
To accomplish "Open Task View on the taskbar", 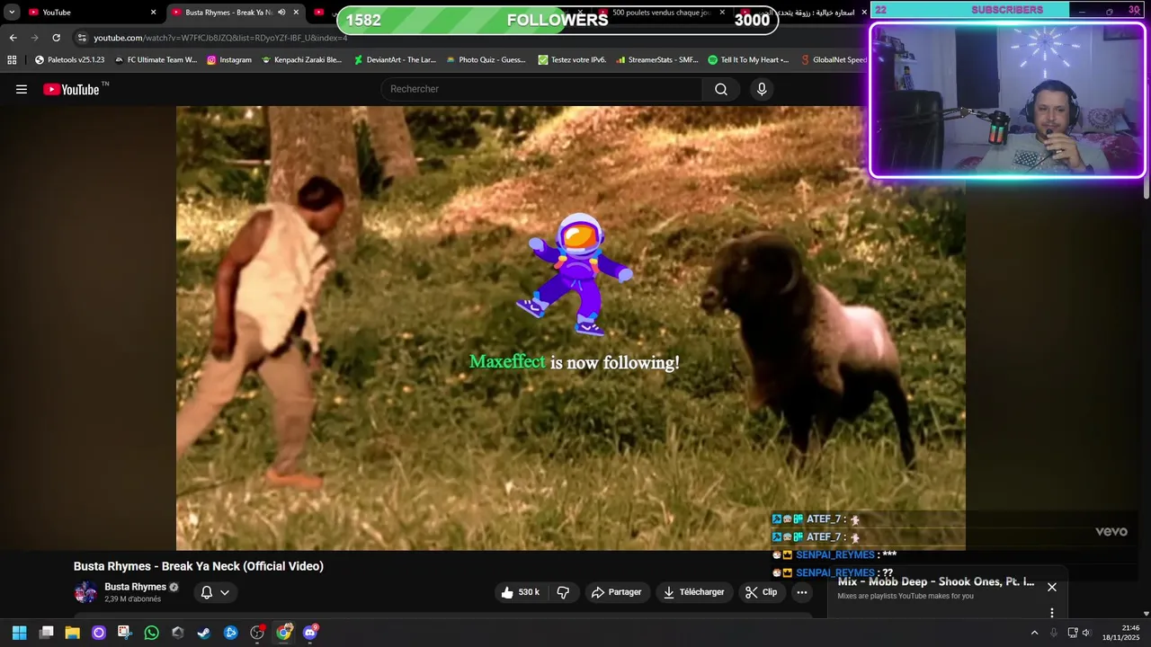I will coord(47,633).
